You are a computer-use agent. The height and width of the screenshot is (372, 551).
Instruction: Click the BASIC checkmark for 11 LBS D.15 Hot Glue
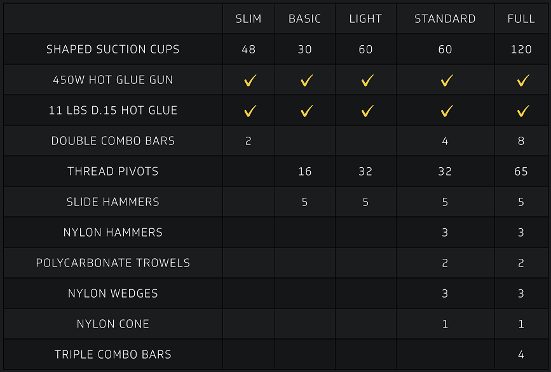tap(307, 111)
